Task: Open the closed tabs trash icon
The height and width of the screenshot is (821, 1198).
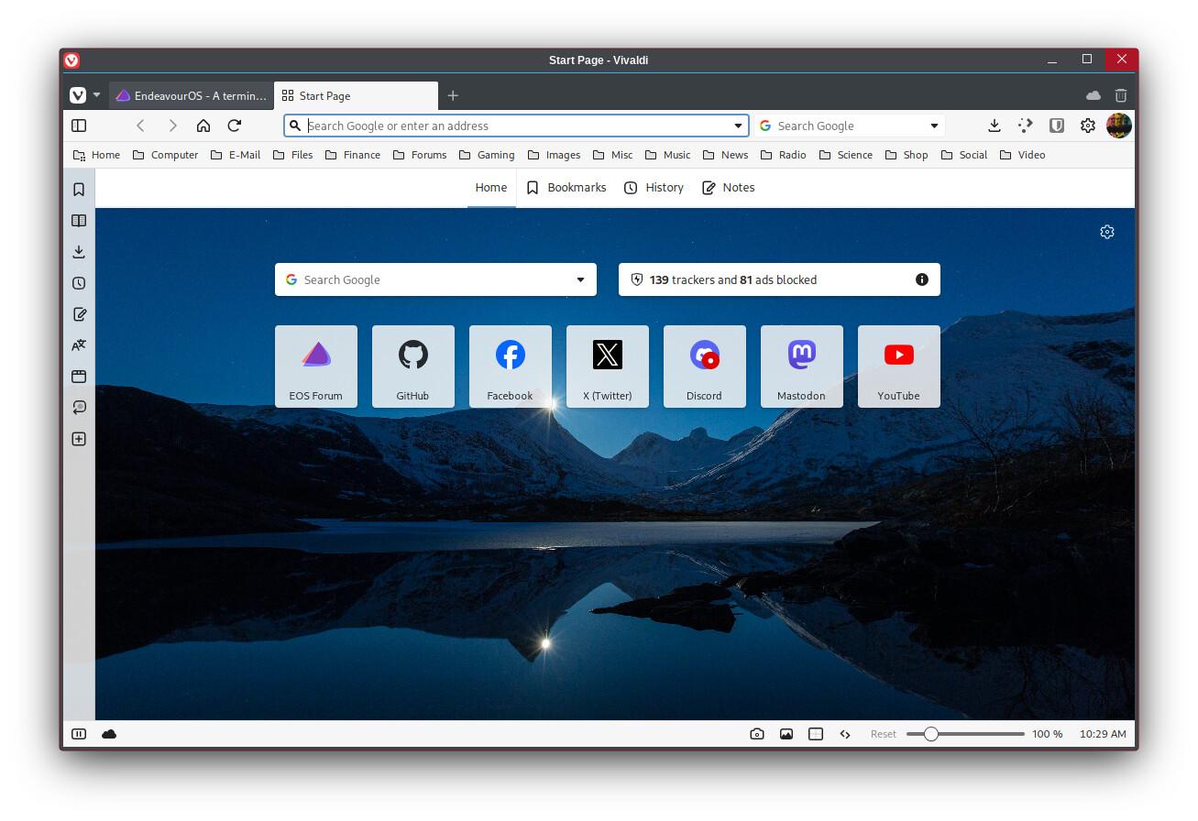Action: click(x=1120, y=95)
